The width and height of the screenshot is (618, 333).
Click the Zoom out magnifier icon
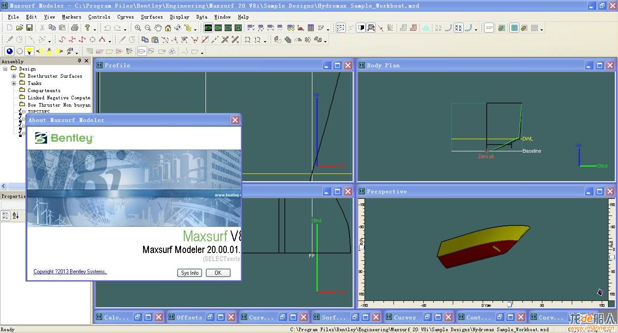coord(148,28)
